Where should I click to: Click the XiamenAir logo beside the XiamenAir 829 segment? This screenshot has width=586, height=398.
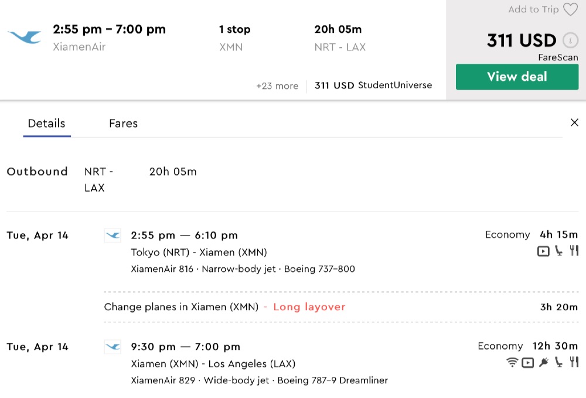pos(113,347)
